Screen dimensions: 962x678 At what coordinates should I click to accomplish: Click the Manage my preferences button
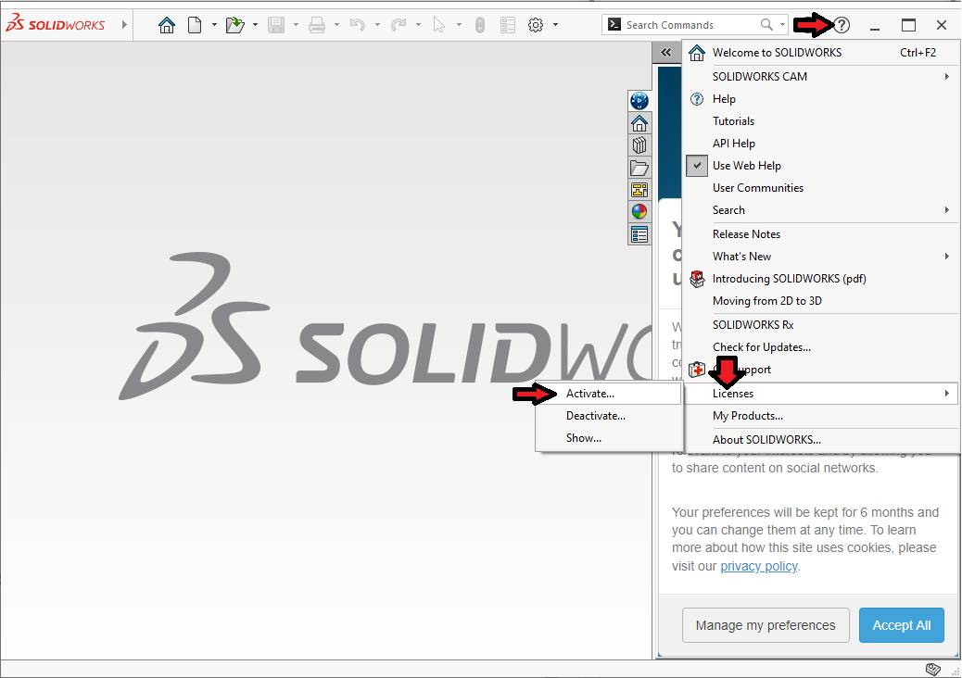coord(766,625)
